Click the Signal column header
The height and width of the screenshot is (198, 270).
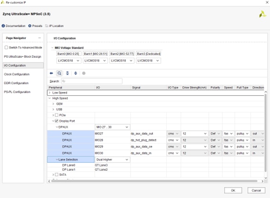pos(149,88)
